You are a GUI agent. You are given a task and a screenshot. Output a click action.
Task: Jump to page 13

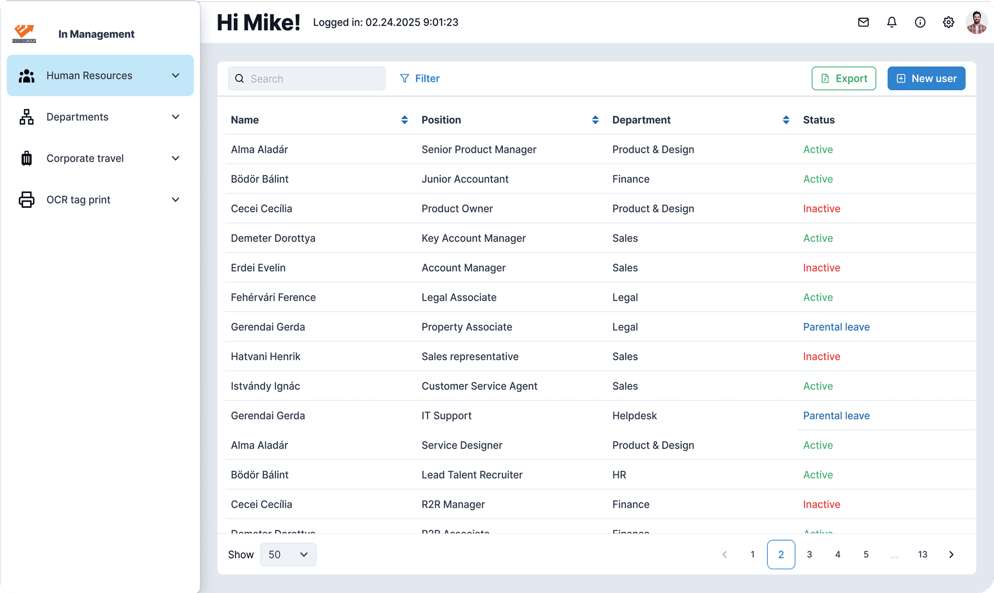[922, 554]
